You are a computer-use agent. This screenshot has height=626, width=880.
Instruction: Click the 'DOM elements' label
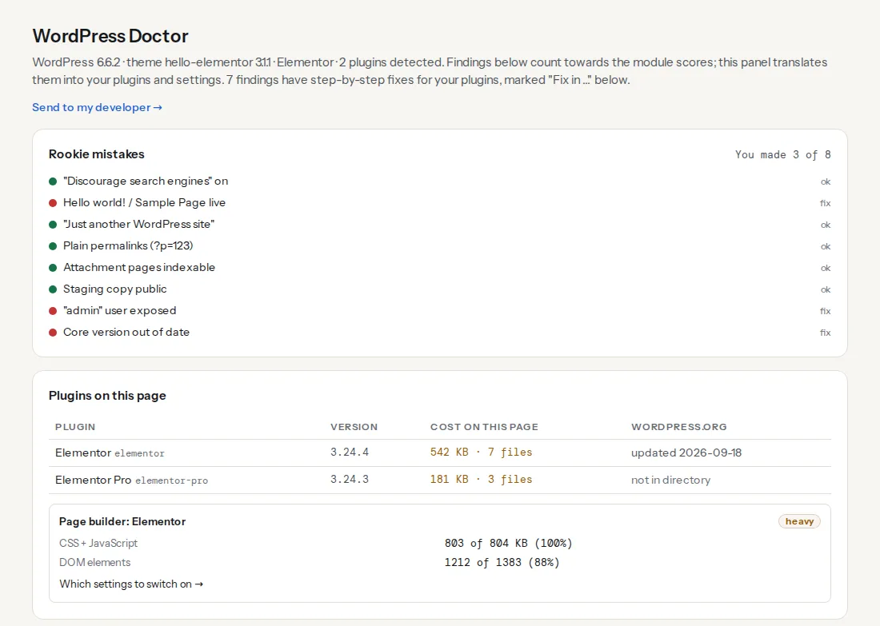pyautogui.click(x=95, y=562)
